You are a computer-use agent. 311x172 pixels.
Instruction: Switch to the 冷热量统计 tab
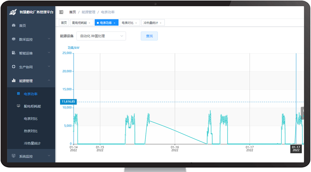[153, 23]
